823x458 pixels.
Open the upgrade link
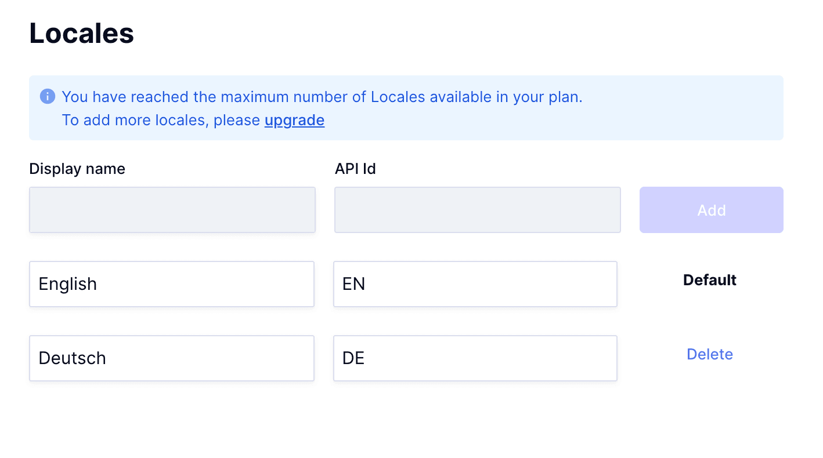(x=294, y=120)
